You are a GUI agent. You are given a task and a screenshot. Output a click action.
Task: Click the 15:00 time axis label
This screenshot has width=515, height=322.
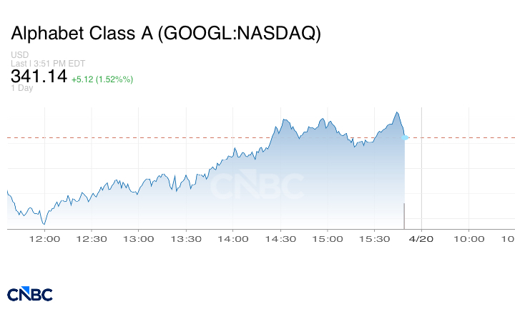[328, 238]
